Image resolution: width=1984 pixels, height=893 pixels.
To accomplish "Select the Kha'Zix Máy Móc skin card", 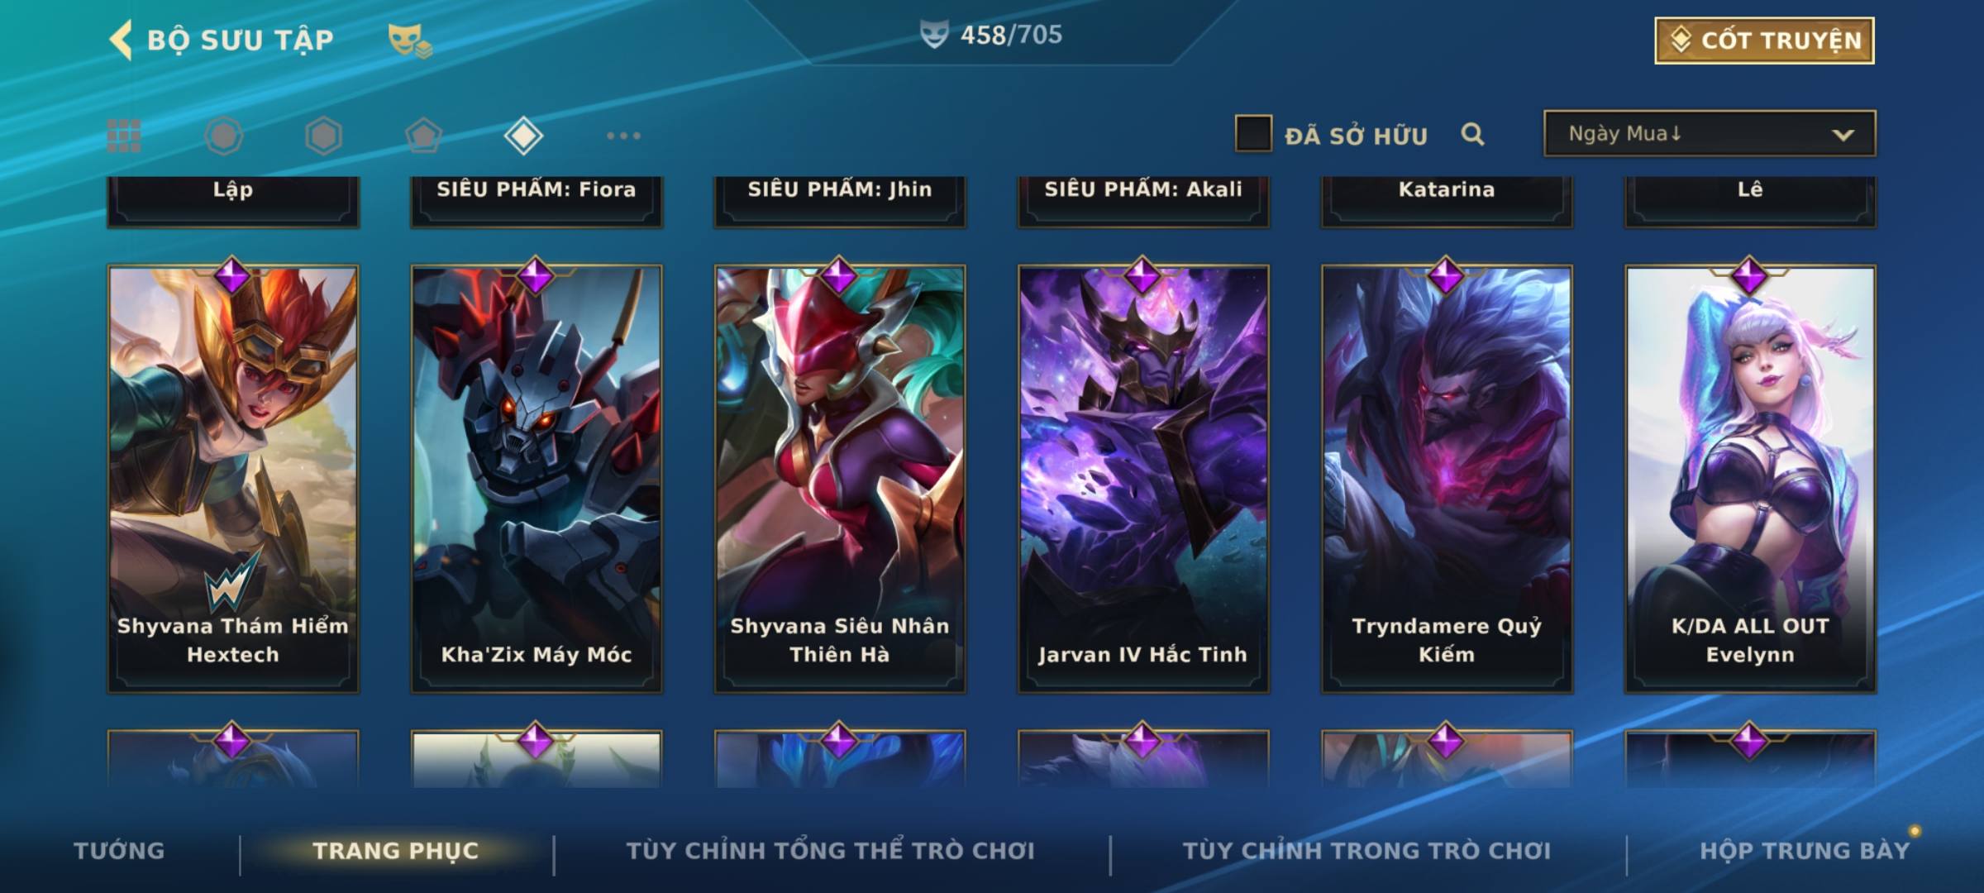I will tap(537, 478).
